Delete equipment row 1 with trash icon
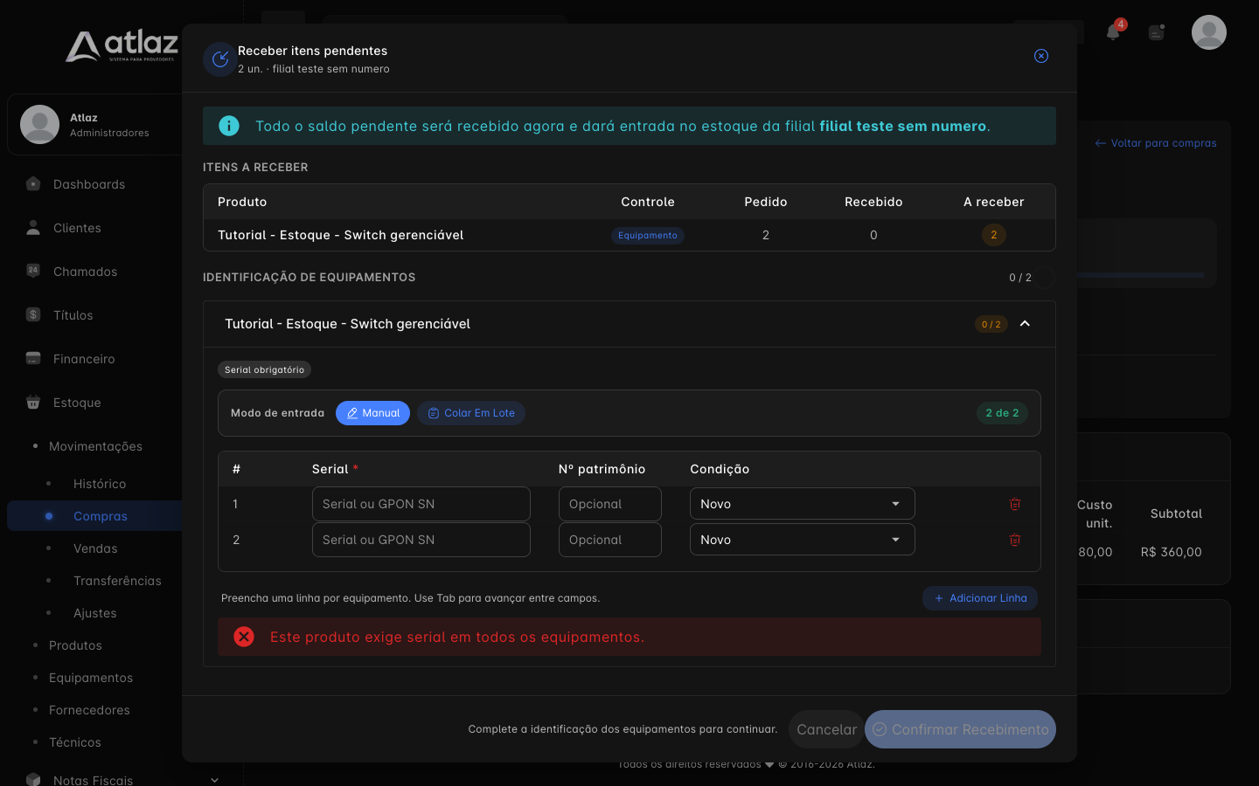This screenshot has width=1259, height=786. tap(1015, 504)
